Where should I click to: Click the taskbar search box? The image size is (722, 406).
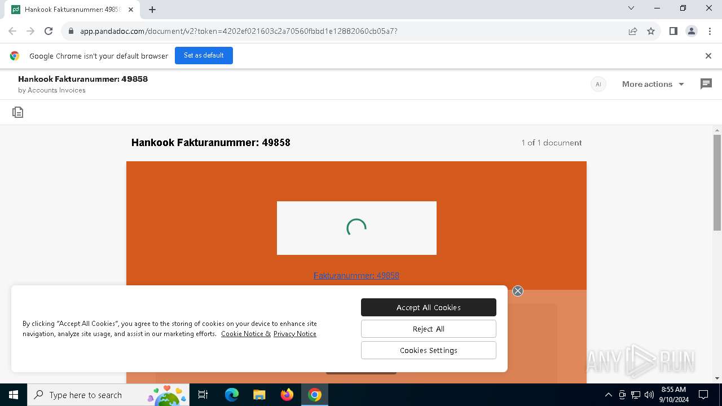tap(109, 395)
